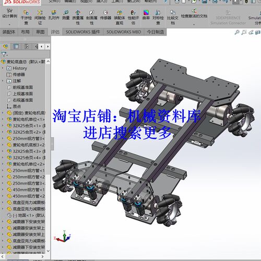Switch to the 评估 tab
Screen dimensions: 261x261
(x=55, y=32)
